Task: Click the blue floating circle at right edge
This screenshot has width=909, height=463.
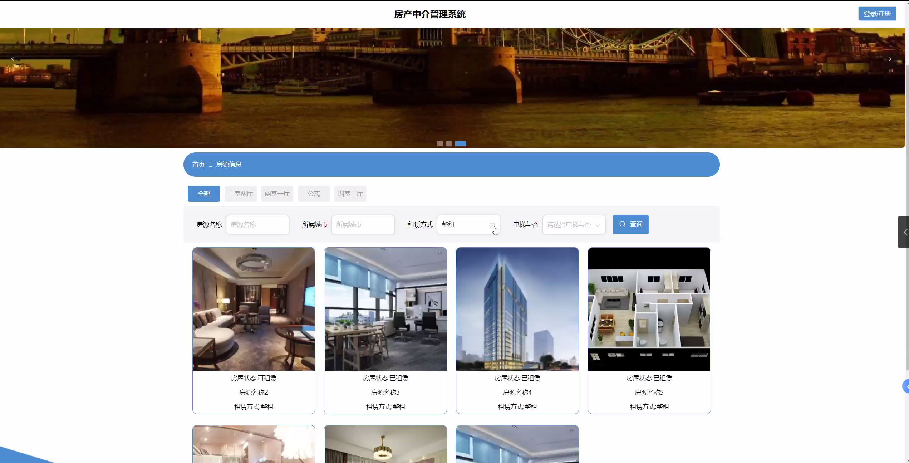Action: point(906,386)
